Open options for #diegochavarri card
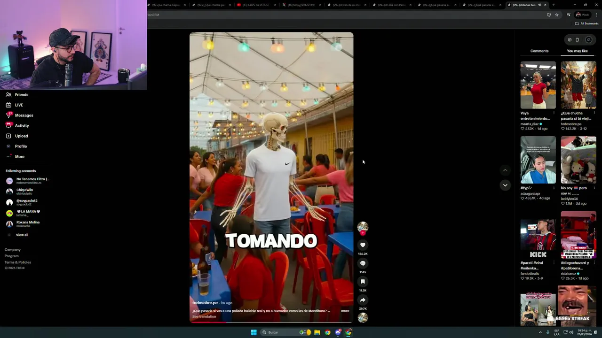The image size is (602, 338). [x=594, y=263]
